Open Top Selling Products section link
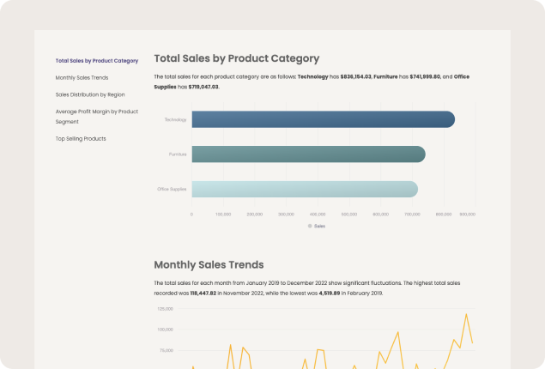 (81, 138)
